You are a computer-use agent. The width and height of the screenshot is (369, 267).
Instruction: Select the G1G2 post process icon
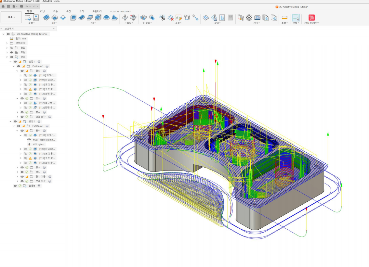pyautogui.click(x=222, y=18)
